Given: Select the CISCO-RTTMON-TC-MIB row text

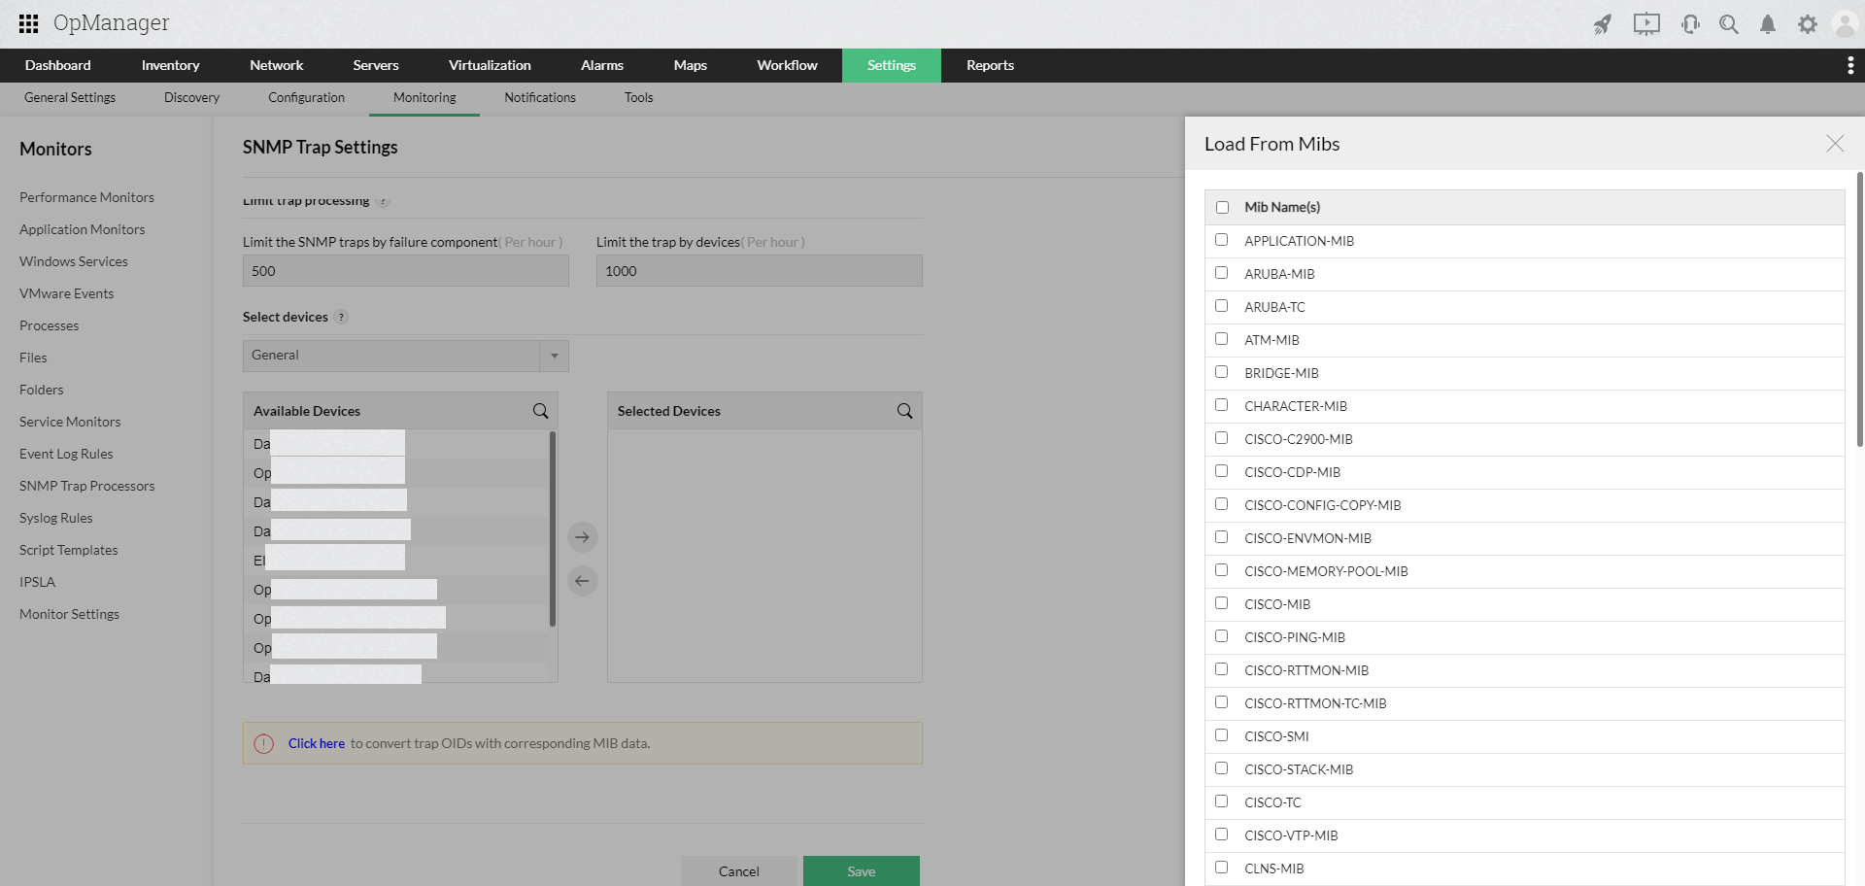Looking at the screenshot, I should coord(1315,703).
